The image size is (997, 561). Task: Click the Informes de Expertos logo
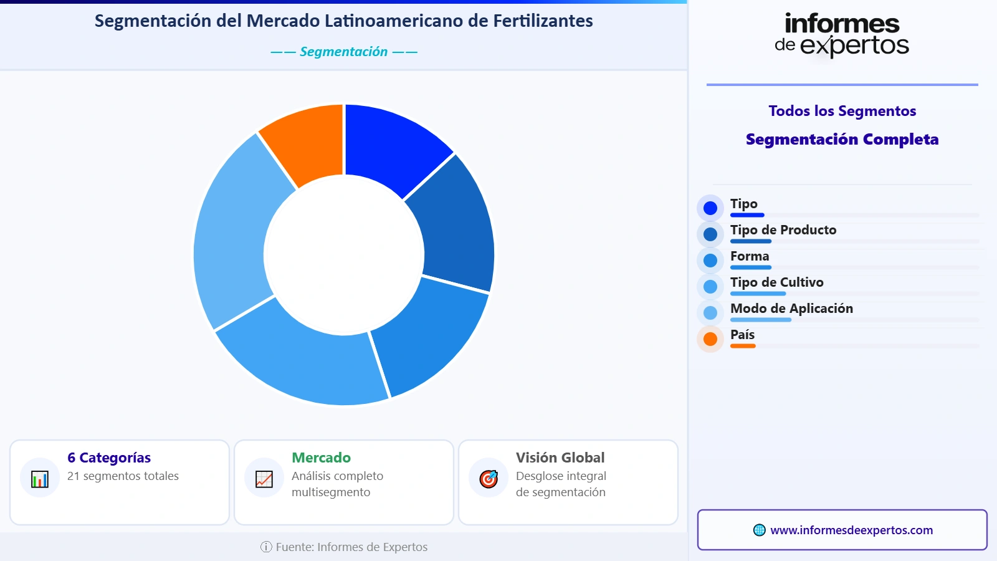(842, 36)
